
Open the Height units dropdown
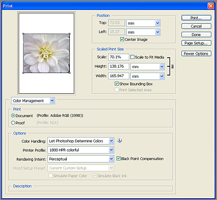[x=148, y=67]
